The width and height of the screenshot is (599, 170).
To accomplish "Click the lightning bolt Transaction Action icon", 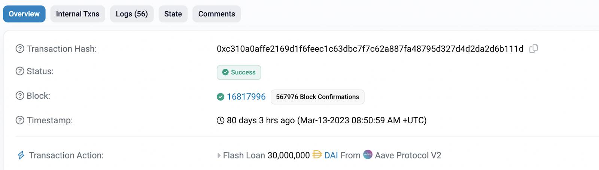I will coord(21,155).
